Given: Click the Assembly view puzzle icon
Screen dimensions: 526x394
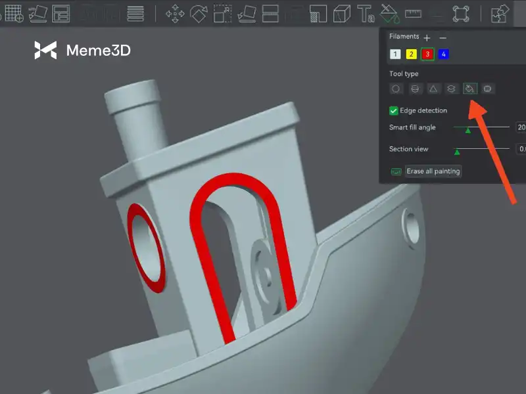Looking at the screenshot, I should tap(500, 13).
